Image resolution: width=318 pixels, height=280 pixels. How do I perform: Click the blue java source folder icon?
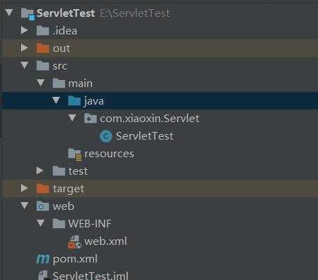74,101
